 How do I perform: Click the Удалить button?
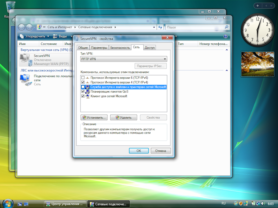124,118
